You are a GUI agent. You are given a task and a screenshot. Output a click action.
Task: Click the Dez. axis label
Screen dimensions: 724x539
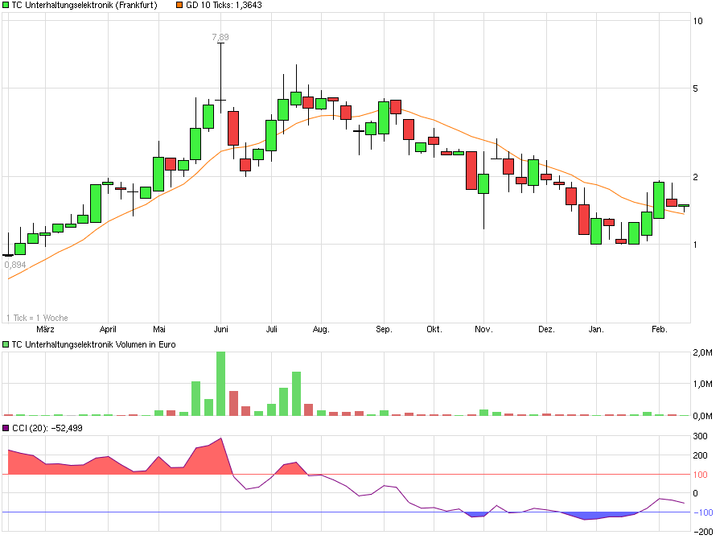(x=546, y=329)
